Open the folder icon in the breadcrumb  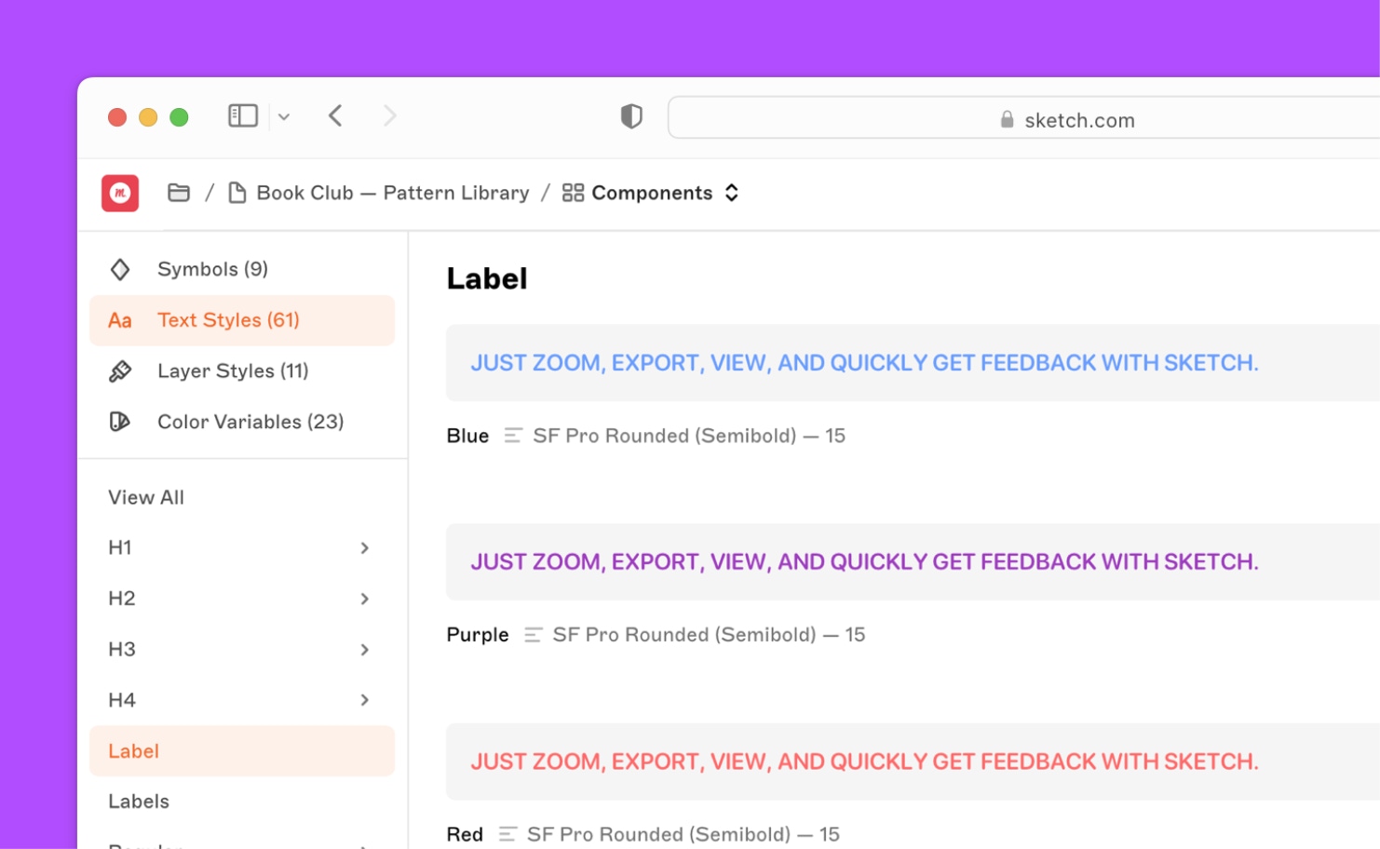[x=179, y=192]
